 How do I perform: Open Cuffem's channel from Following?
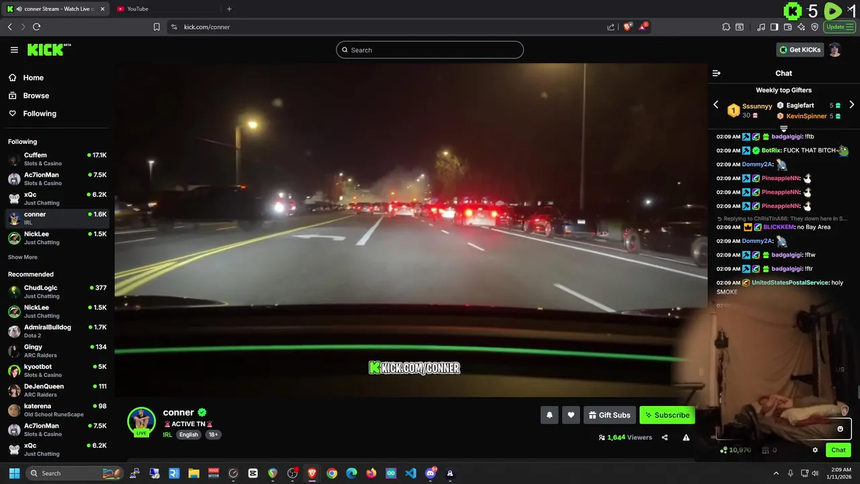[x=57, y=159]
